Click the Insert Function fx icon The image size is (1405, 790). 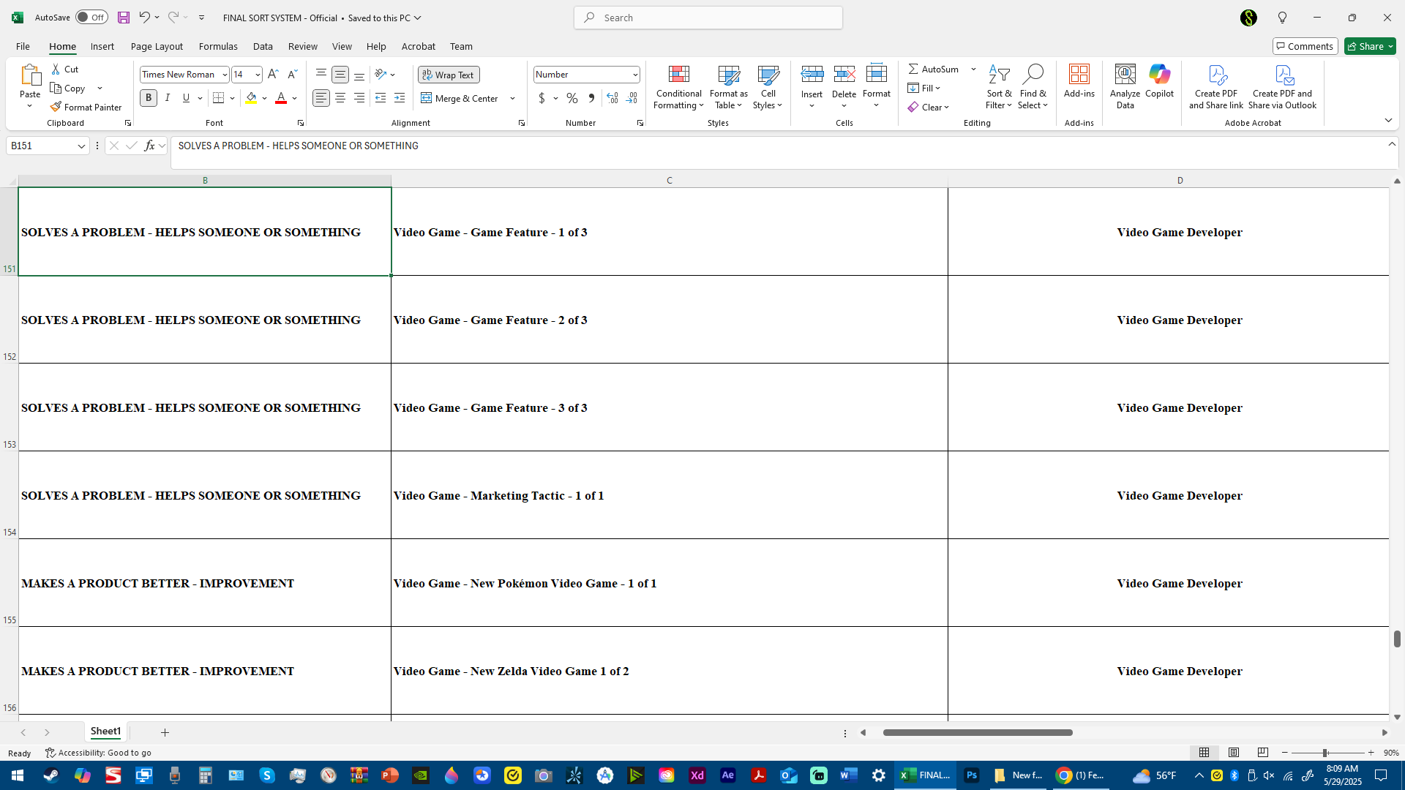pyautogui.click(x=149, y=146)
